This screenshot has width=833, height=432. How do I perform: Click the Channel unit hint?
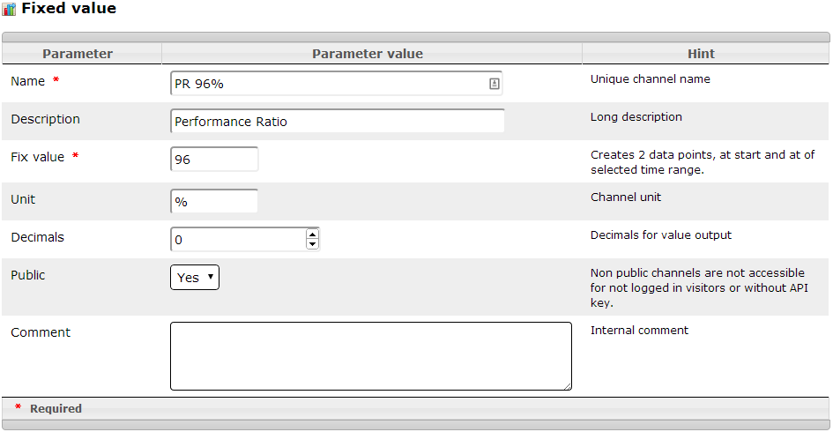click(626, 197)
